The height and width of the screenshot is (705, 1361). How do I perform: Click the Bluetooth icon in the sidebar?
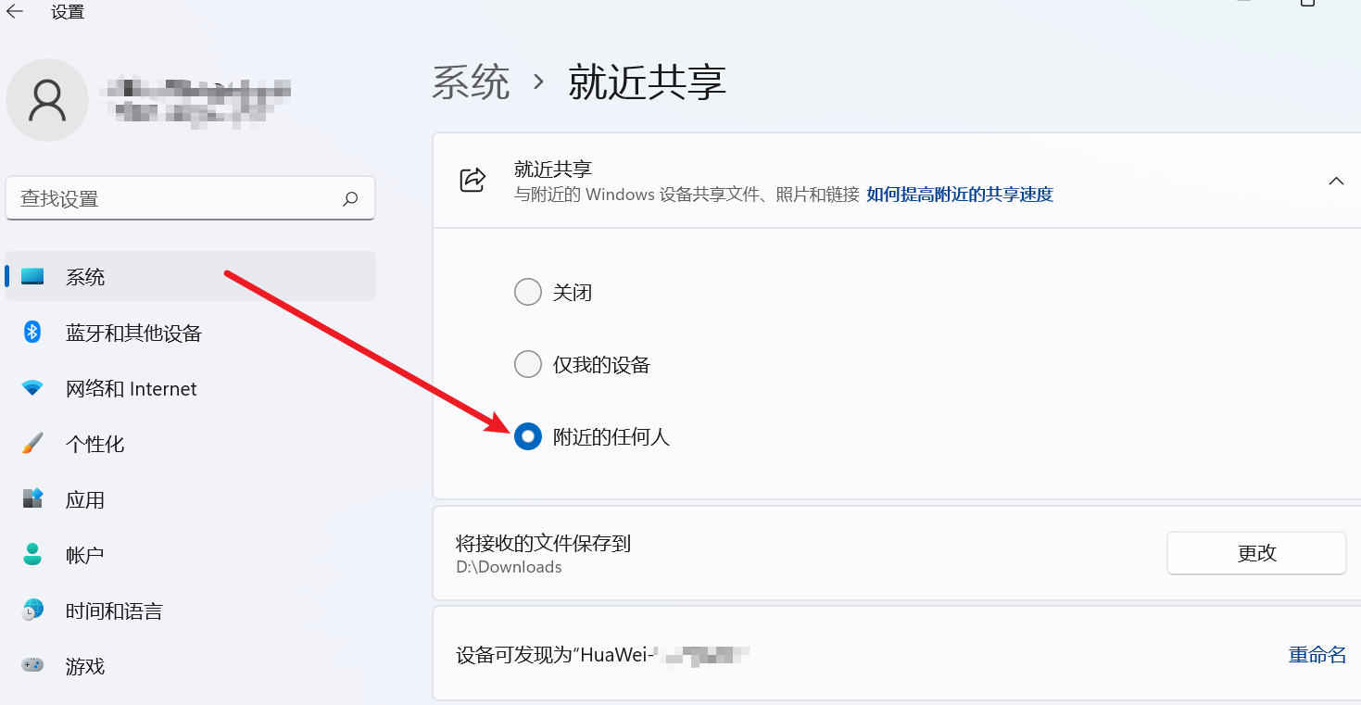(32, 332)
